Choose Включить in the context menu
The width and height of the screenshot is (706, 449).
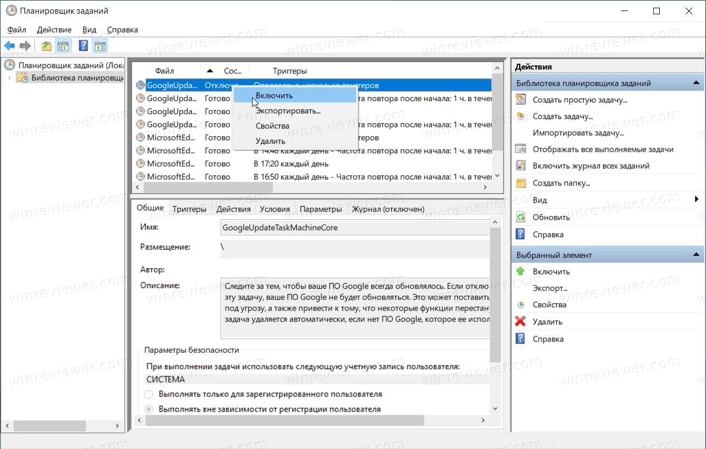(295, 95)
